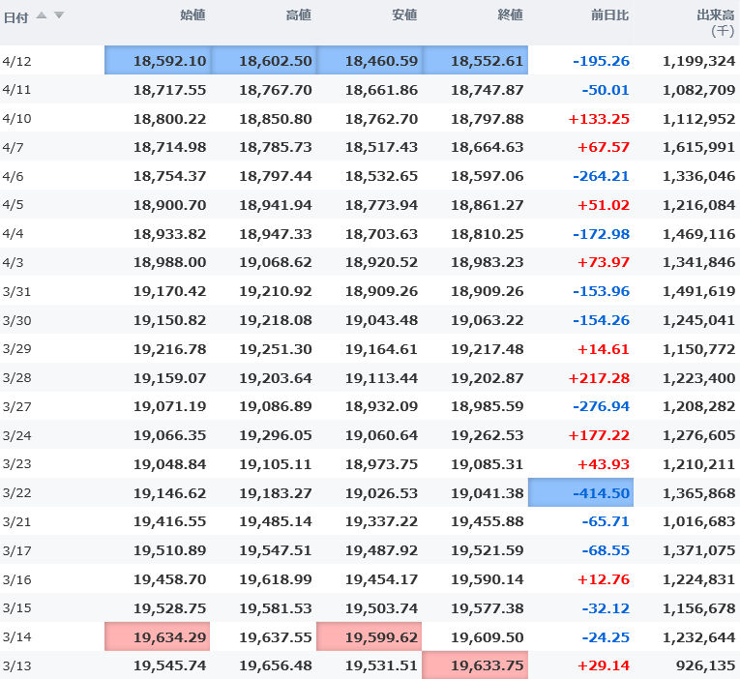Viewport: 740px width, 679px height.
Task: Select the red highlighted 19,633.75 closing cell
Action: 475,665
